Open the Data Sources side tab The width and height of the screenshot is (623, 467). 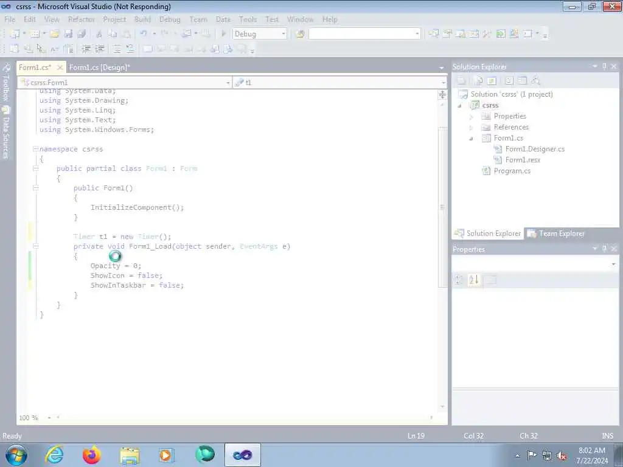pyautogui.click(x=6, y=132)
